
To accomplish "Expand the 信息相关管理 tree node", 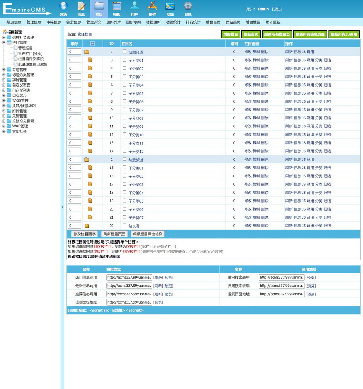I will pyautogui.click(x=4, y=38).
